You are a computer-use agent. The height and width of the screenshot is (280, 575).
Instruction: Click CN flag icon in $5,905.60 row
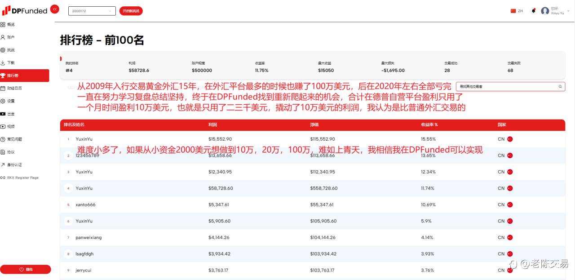point(510,221)
